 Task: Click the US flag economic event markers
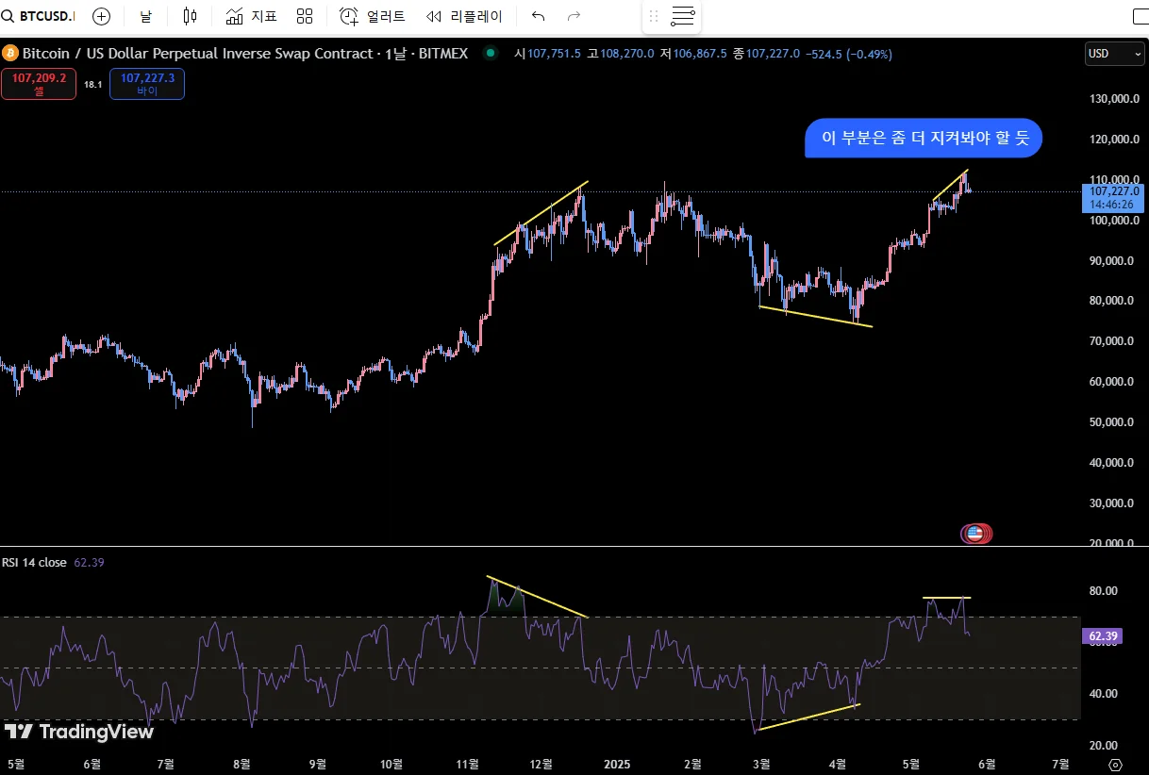coord(976,534)
